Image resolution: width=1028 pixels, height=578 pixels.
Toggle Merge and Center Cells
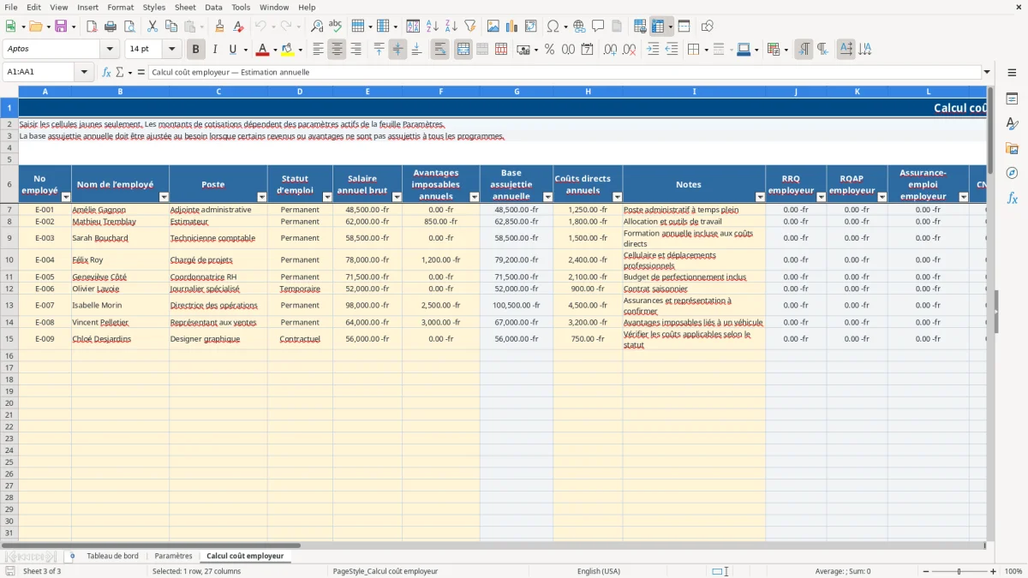(x=463, y=50)
